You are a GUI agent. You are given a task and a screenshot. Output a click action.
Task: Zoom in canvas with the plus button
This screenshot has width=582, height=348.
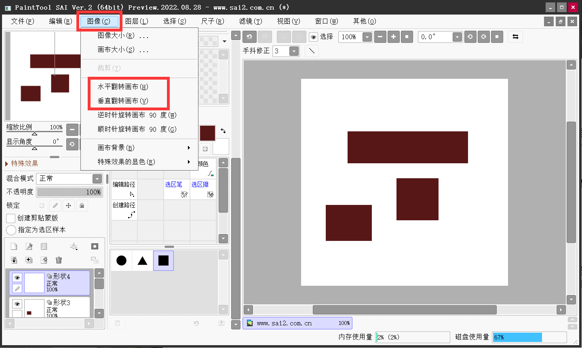pos(393,37)
